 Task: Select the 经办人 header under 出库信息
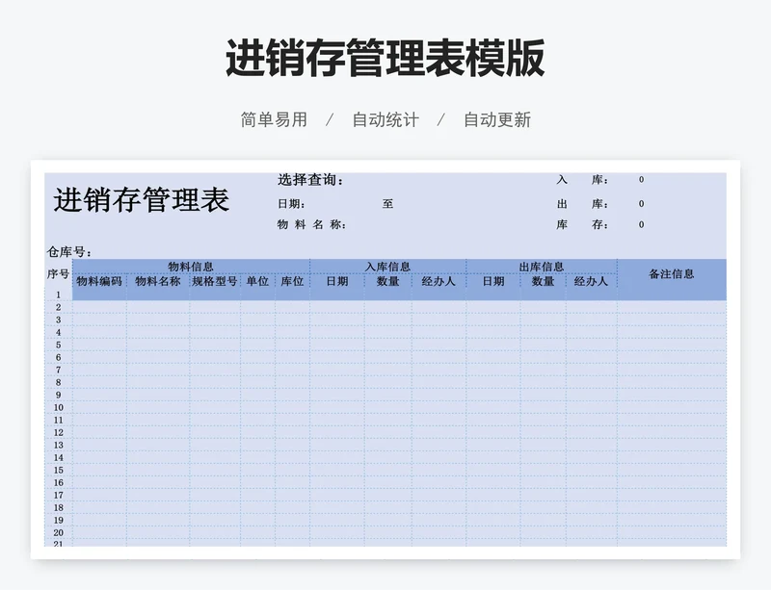coord(591,281)
